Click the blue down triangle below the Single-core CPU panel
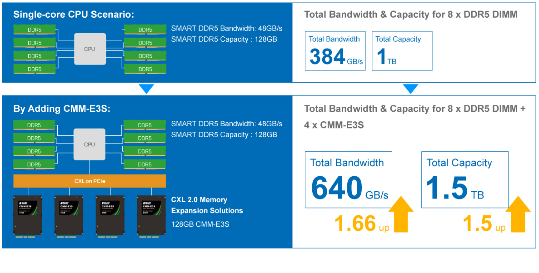The width and height of the screenshot is (539, 273). (147, 89)
